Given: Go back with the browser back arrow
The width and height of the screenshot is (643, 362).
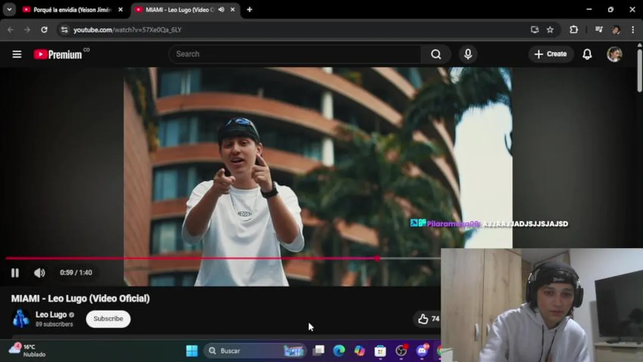Looking at the screenshot, I should (11, 30).
